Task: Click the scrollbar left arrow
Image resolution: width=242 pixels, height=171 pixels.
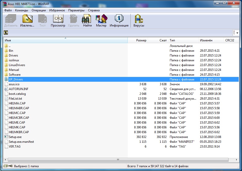Action: (5, 160)
